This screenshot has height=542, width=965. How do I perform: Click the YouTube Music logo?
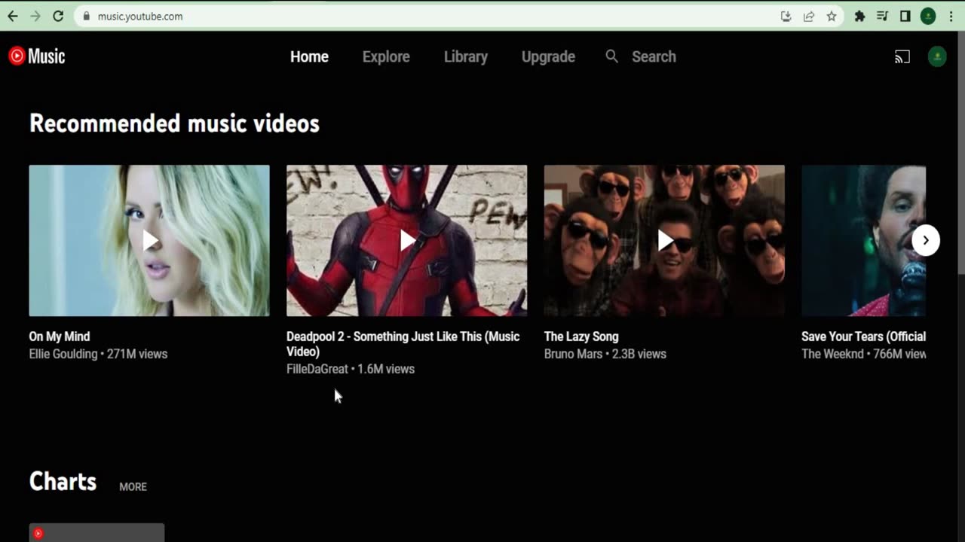(36, 56)
